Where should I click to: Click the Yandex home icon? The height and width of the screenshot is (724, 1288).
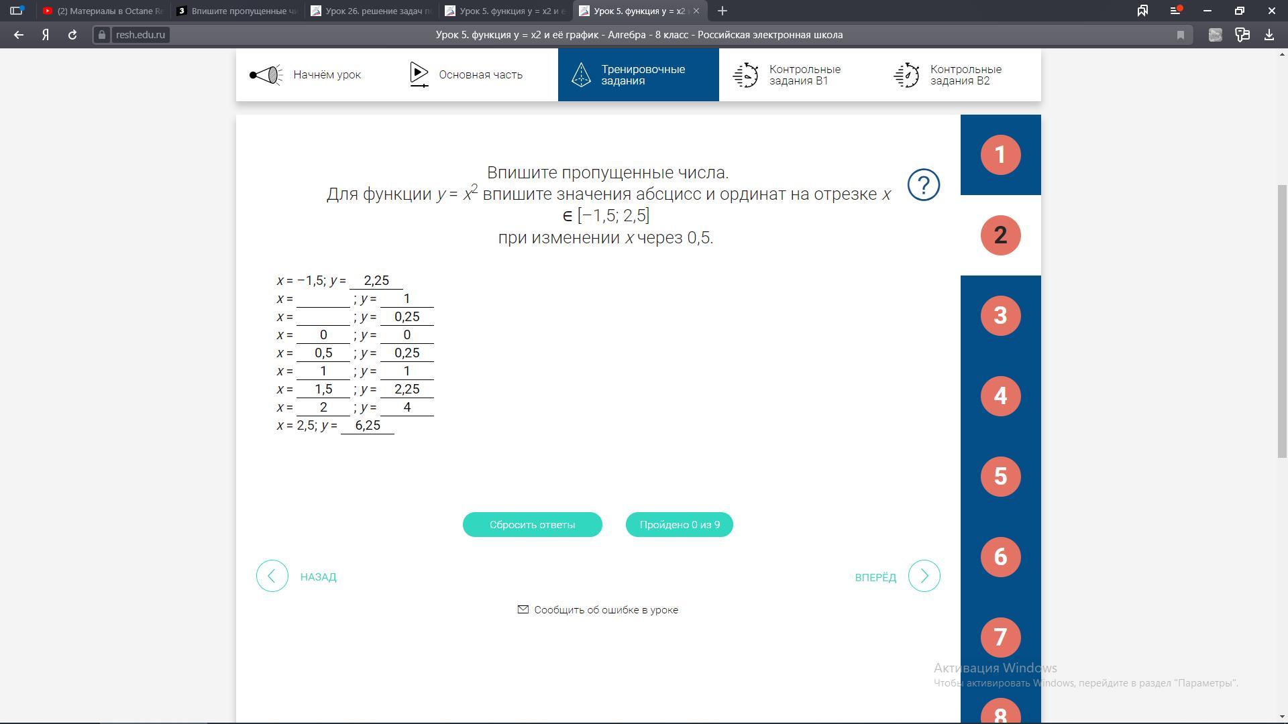tap(46, 35)
